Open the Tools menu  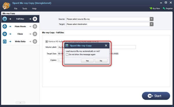coord(25,8)
